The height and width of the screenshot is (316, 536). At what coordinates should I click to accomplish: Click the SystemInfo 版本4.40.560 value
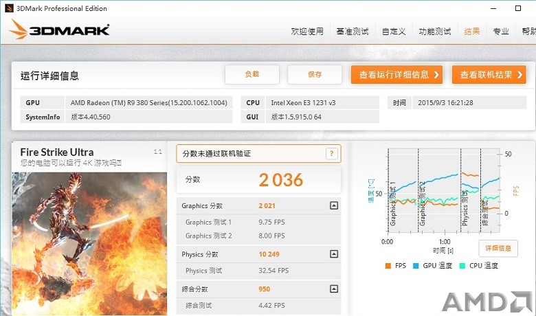click(91, 117)
